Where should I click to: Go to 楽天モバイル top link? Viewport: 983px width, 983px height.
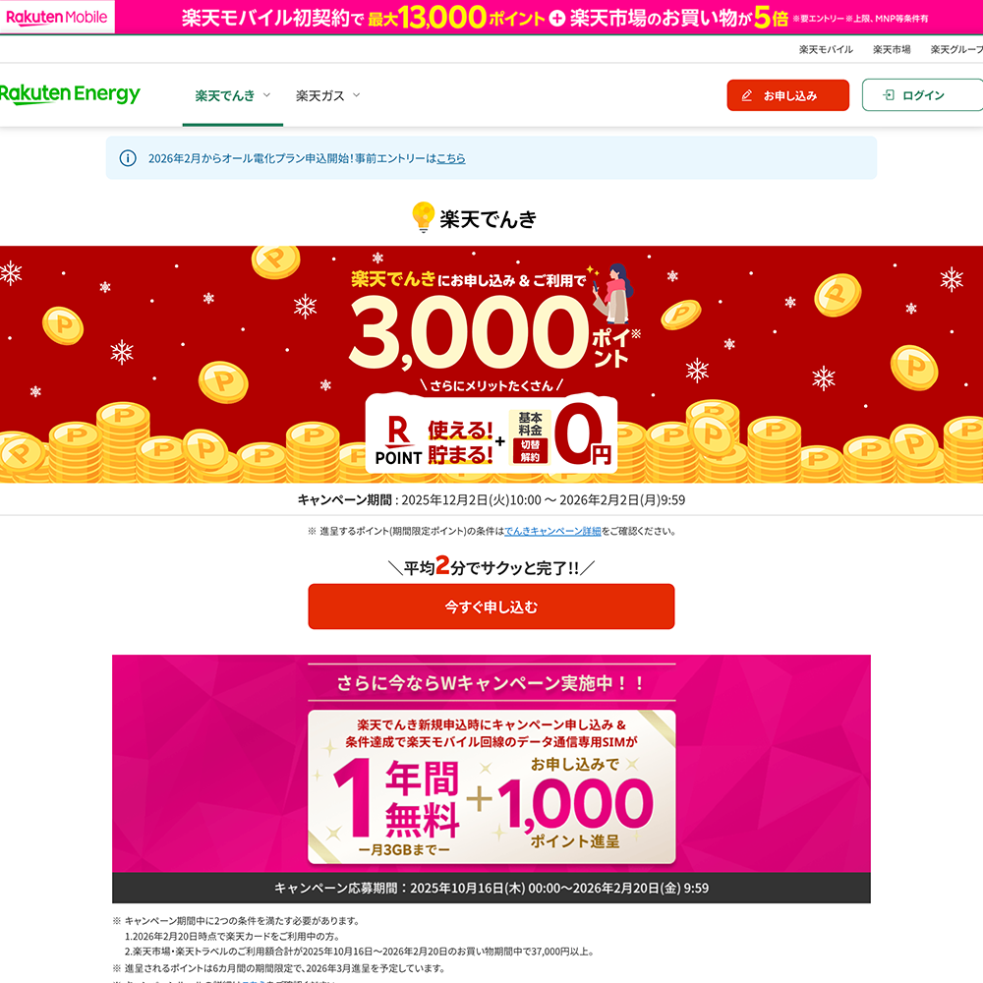coord(826,49)
